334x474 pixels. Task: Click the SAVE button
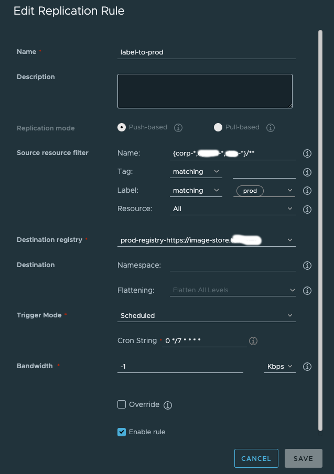[x=304, y=458]
